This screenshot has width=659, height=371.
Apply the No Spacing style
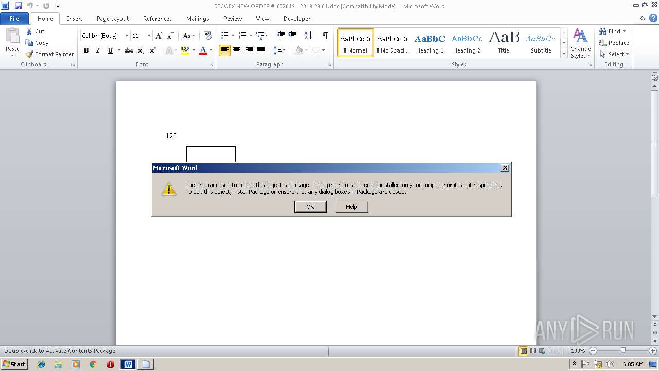pyautogui.click(x=392, y=43)
